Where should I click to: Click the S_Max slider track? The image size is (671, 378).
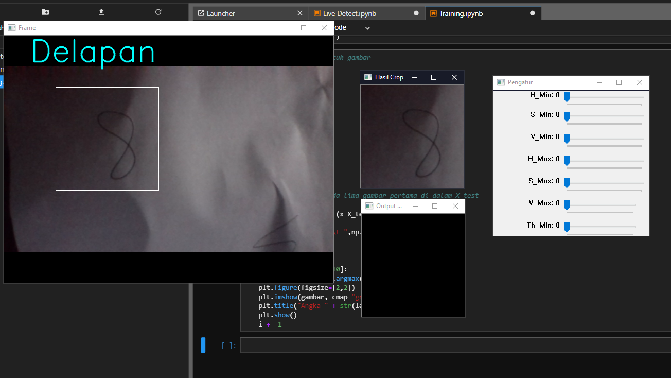607,182
